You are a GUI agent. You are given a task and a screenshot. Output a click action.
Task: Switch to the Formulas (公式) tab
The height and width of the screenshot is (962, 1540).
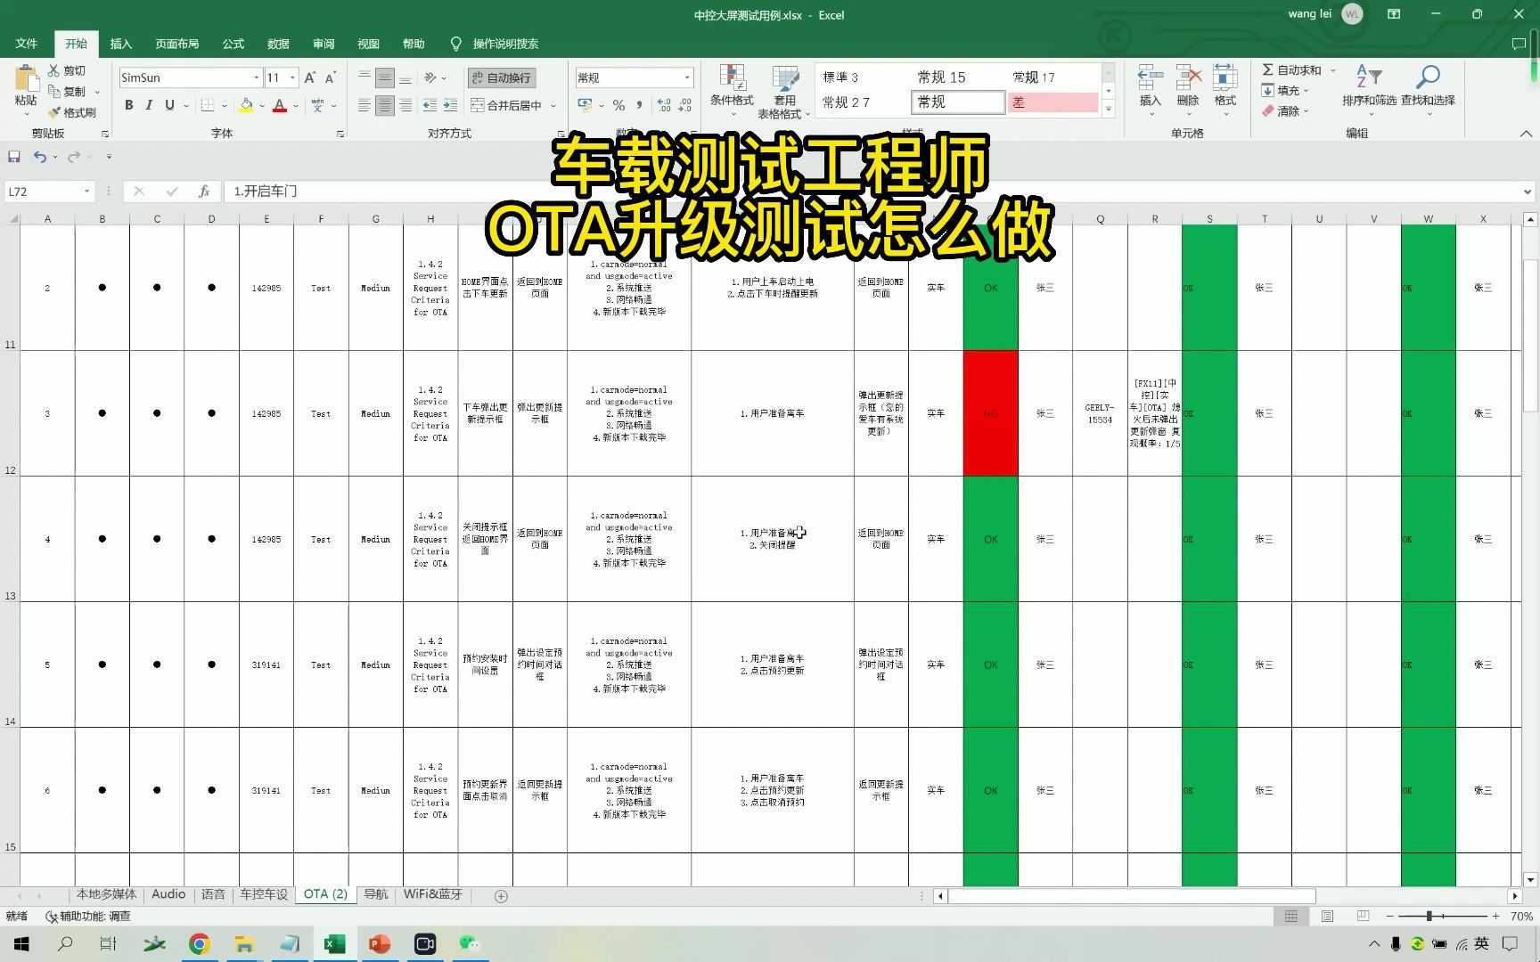[x=233, y=44]
